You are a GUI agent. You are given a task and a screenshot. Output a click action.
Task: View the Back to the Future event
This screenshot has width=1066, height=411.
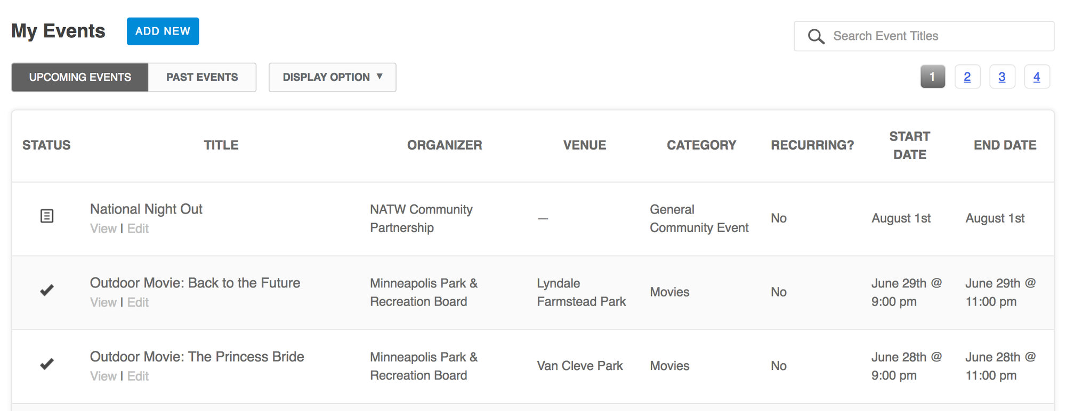[x=103, y=302]
